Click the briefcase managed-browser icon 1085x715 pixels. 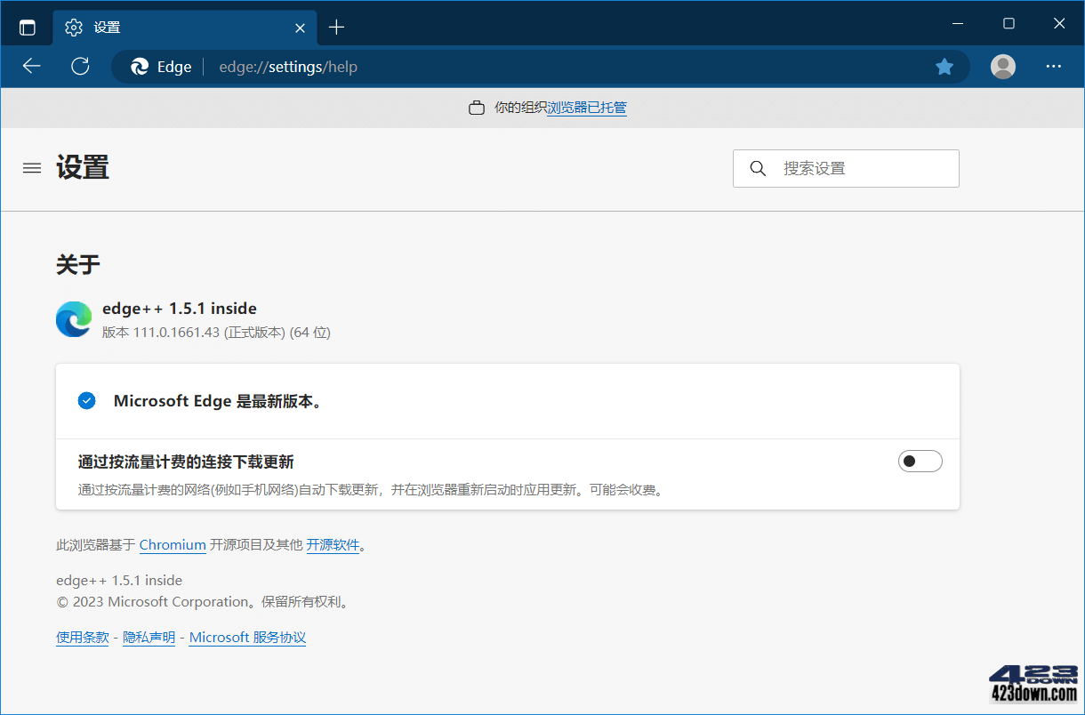[x=477, y=107]
